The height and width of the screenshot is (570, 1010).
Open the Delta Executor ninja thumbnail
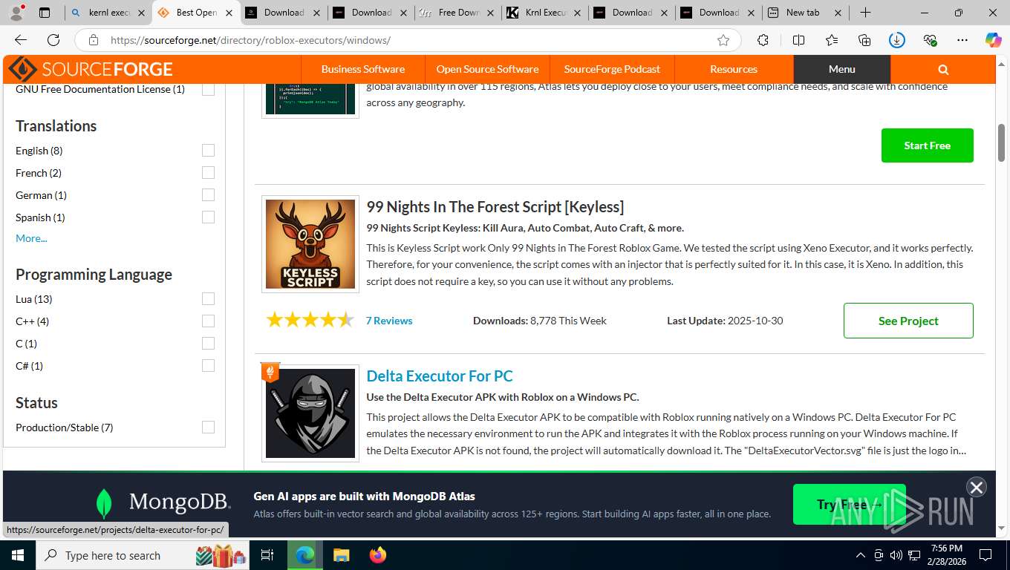click(x=310, y=413)
